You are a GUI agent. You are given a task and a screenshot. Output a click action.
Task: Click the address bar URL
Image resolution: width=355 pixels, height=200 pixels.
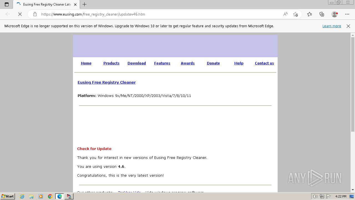(x=93, y=14)
